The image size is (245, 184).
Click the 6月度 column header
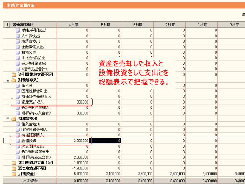tap(137, 25)
